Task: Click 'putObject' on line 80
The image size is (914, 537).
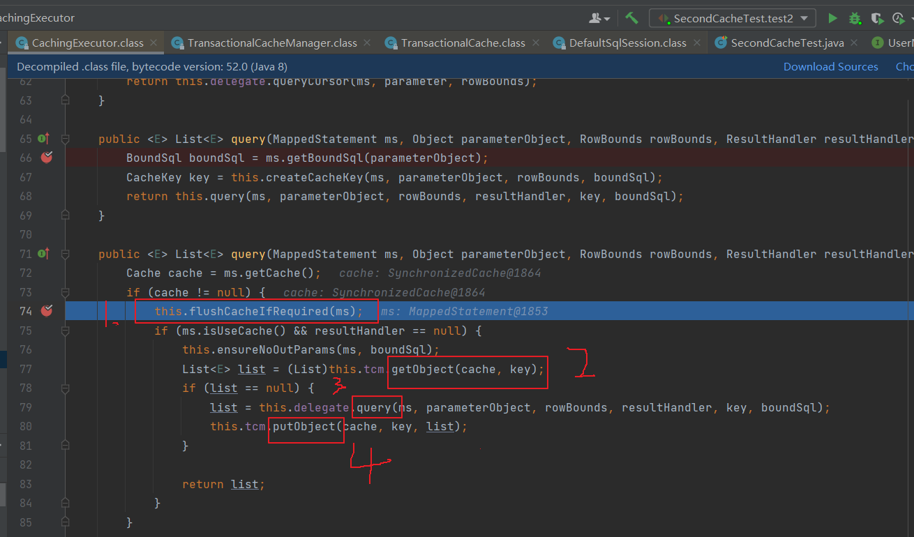Action: [x=304, y=426]
